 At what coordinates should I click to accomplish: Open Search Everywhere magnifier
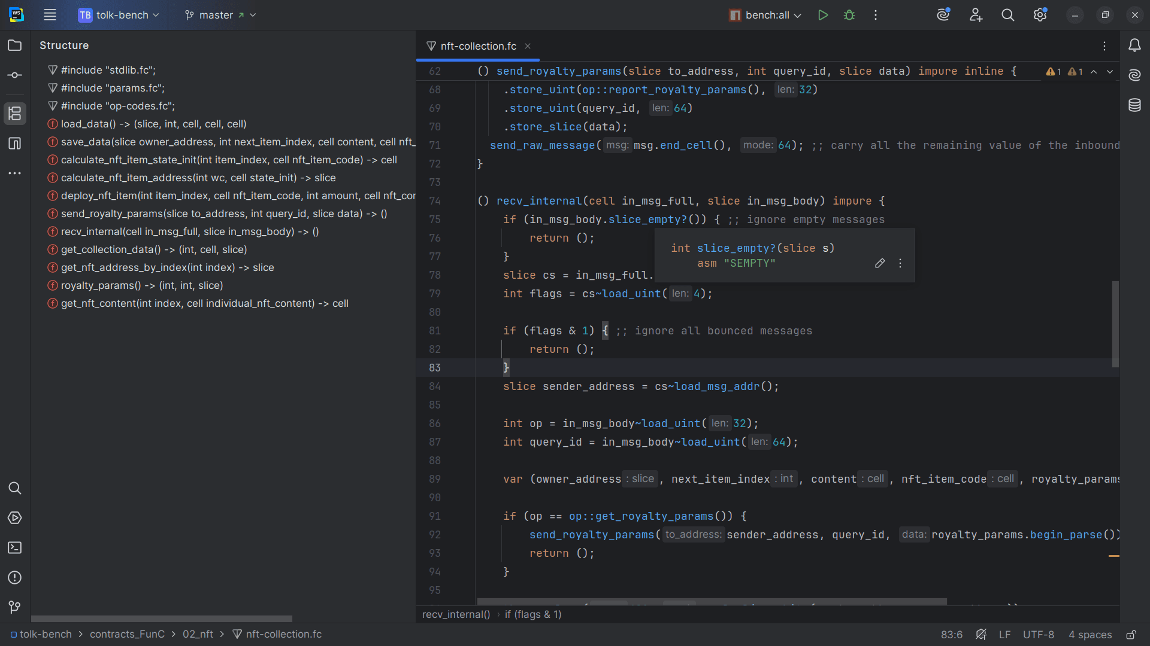click(1008, 15)
